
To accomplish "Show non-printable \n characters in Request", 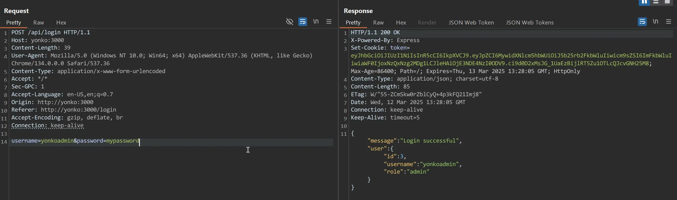I will [x=316, y=22].
